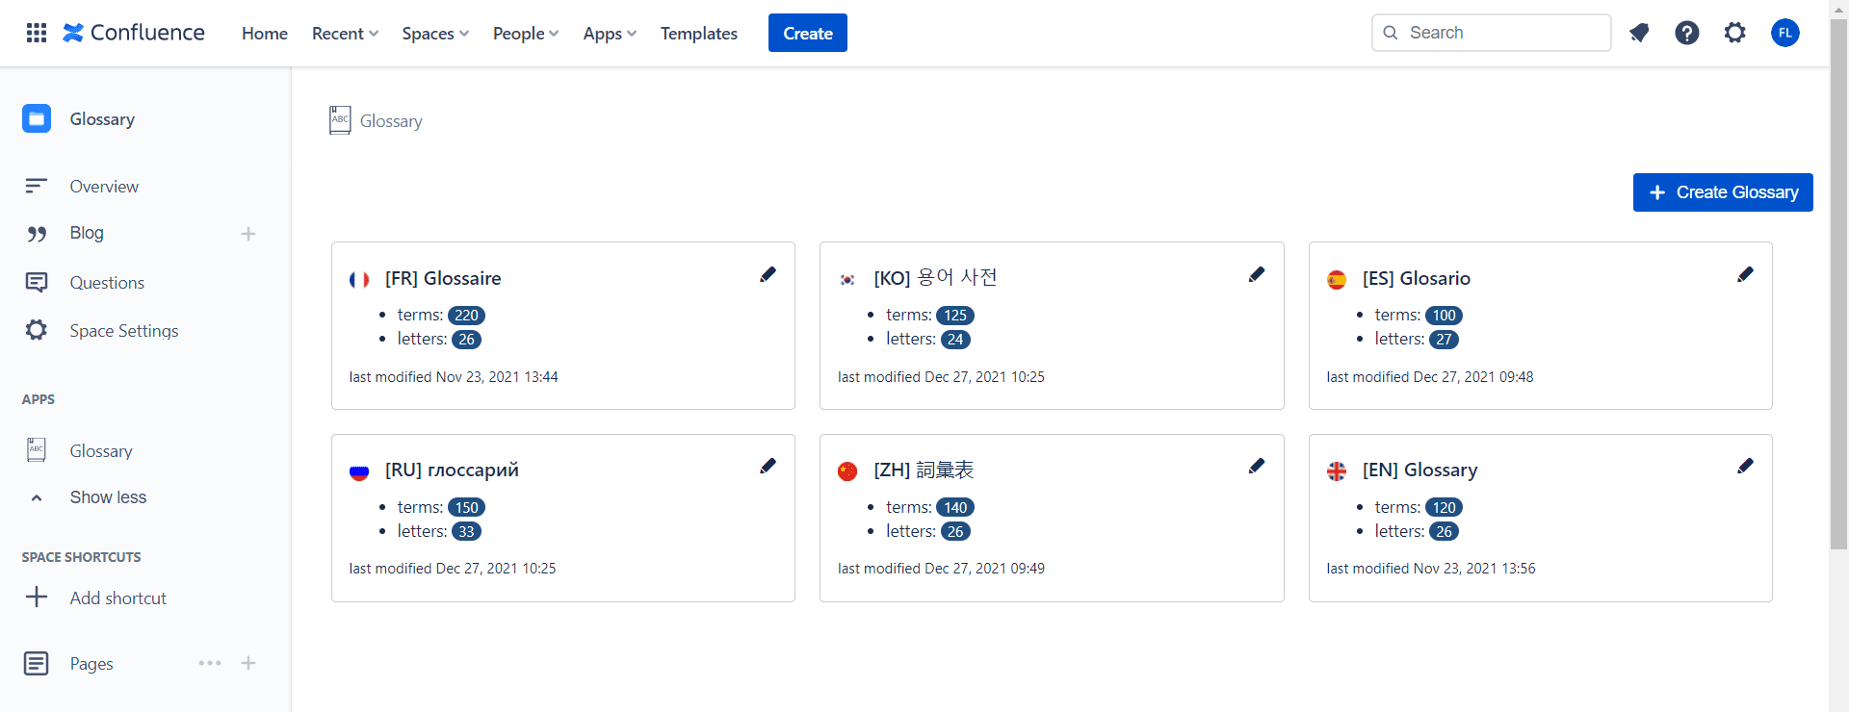The height and width of the screenshot is (712, 1849).
Task: Collapse apps with Show less
Action: (108, 497)
